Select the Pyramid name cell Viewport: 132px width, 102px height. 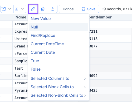[x=20, y=90]
